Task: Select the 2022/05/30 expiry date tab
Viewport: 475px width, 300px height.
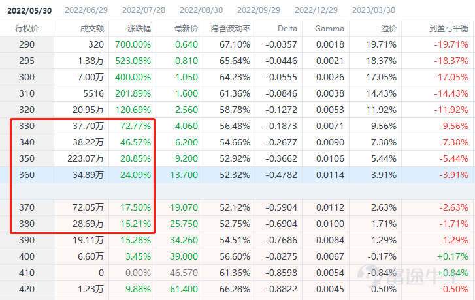Action: 29,10
